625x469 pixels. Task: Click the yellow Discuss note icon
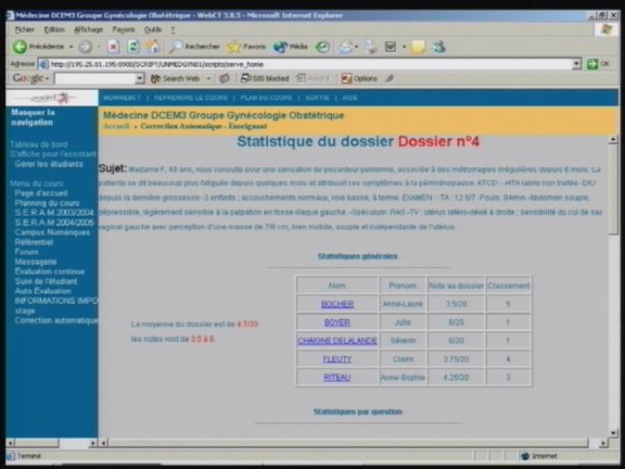pos(418,46)
